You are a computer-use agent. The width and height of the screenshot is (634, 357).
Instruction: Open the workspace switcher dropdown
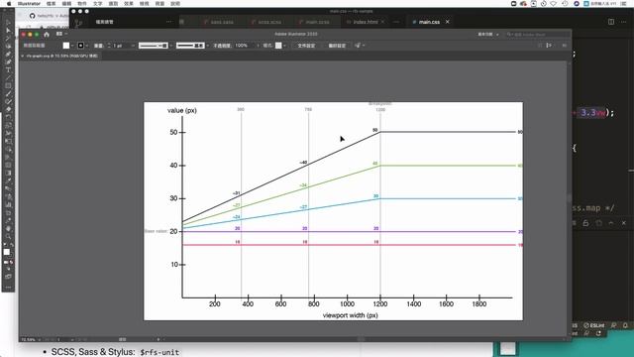click(x=488, y=35)
